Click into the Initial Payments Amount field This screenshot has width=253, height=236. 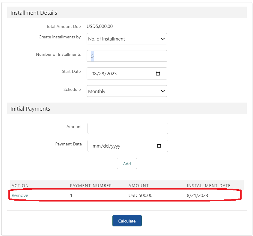click(x=128, y=128)
